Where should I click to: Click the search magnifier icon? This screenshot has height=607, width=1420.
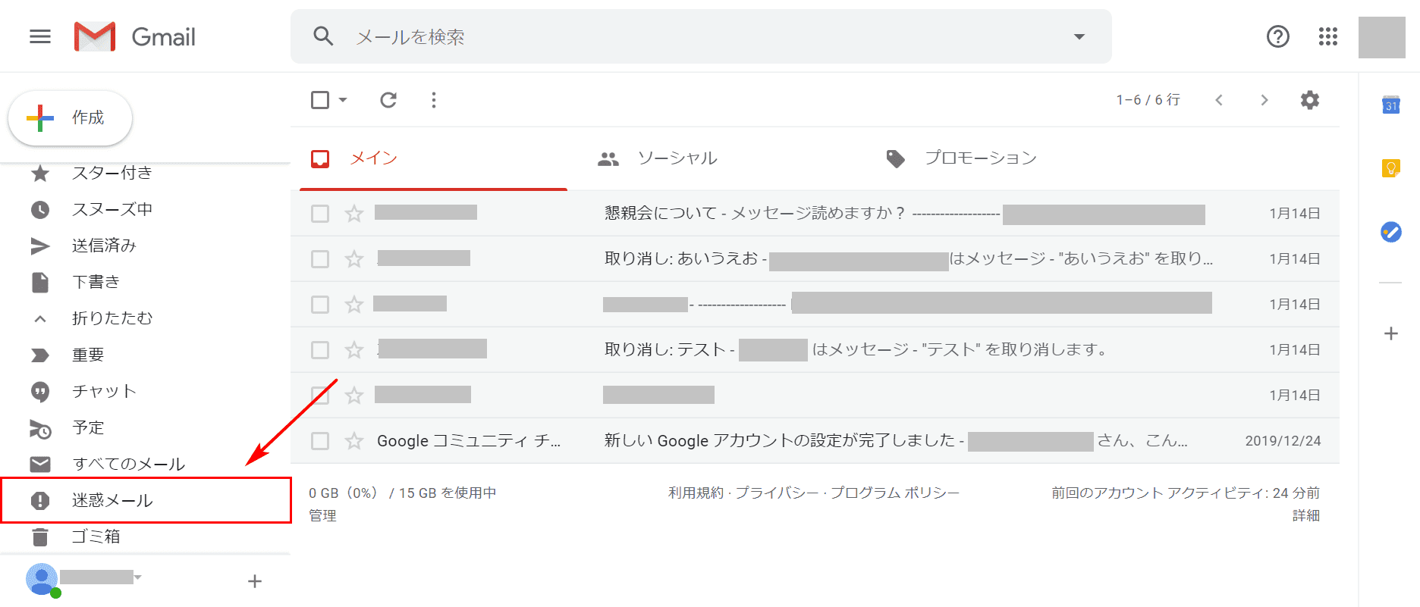click(x=324, y=36)
